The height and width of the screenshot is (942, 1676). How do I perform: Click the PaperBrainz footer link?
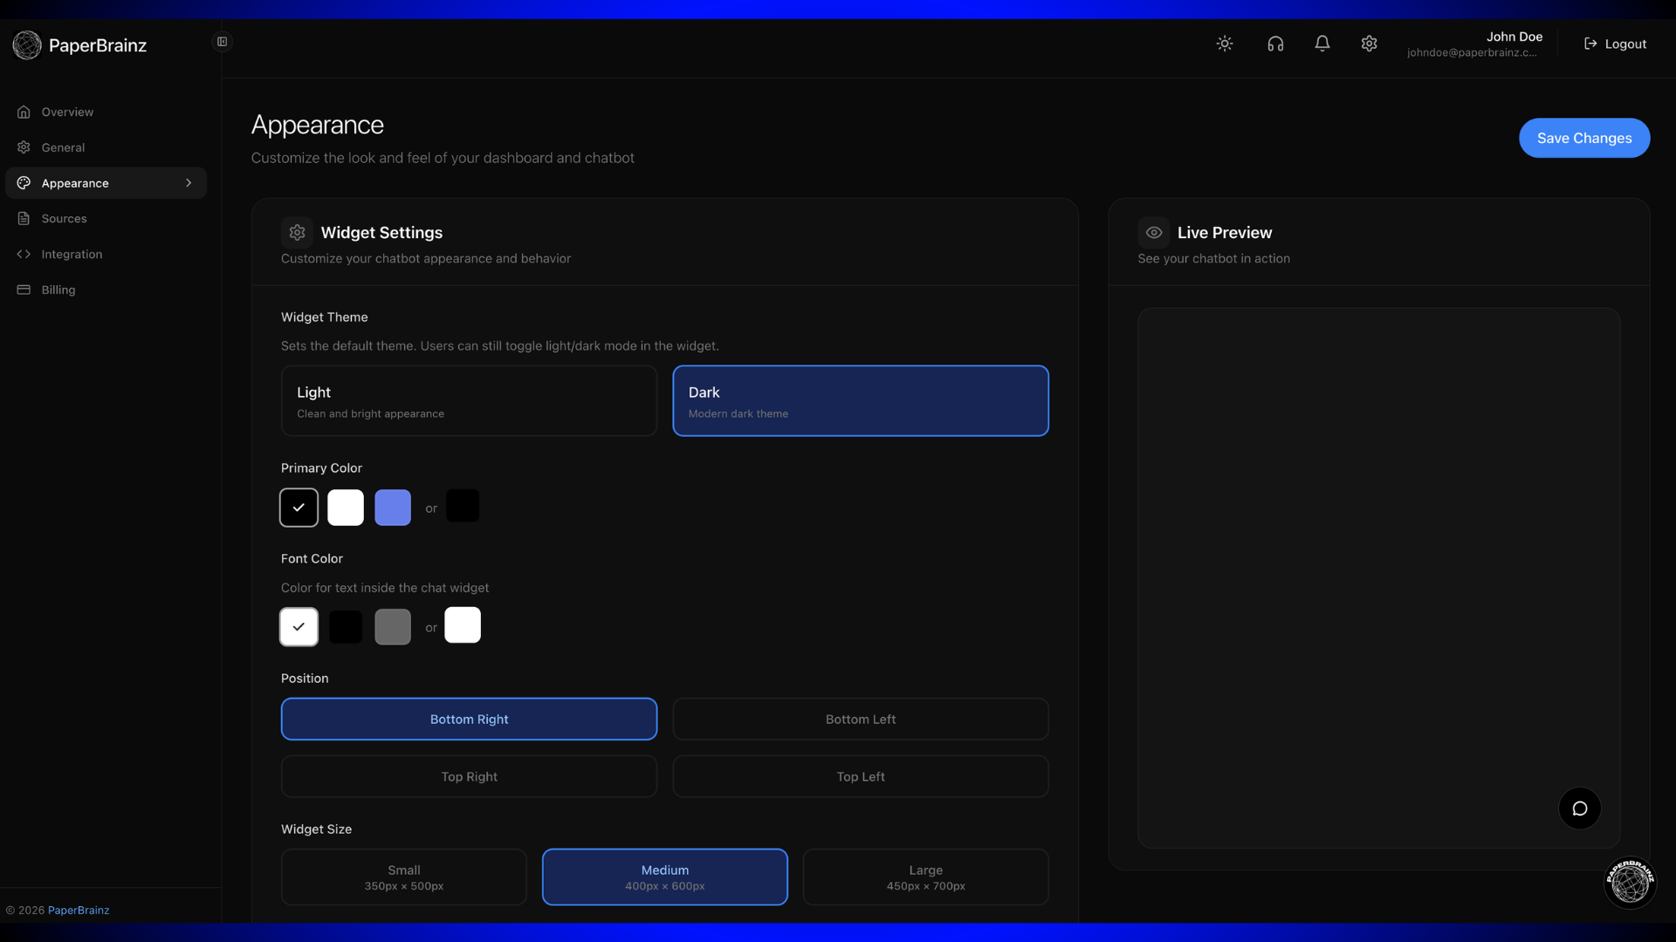[x=79, y=910]
